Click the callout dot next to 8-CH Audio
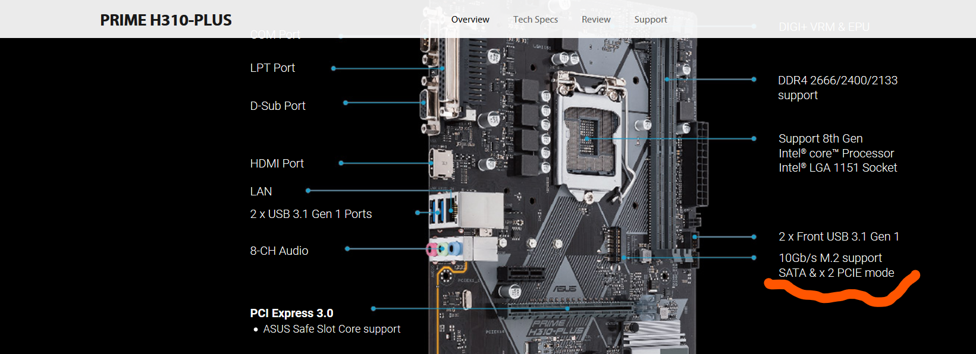Screen dimensions: 976x354 pos(347,249)
